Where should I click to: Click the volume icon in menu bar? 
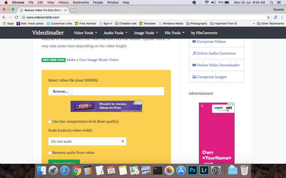pos(213,3)
